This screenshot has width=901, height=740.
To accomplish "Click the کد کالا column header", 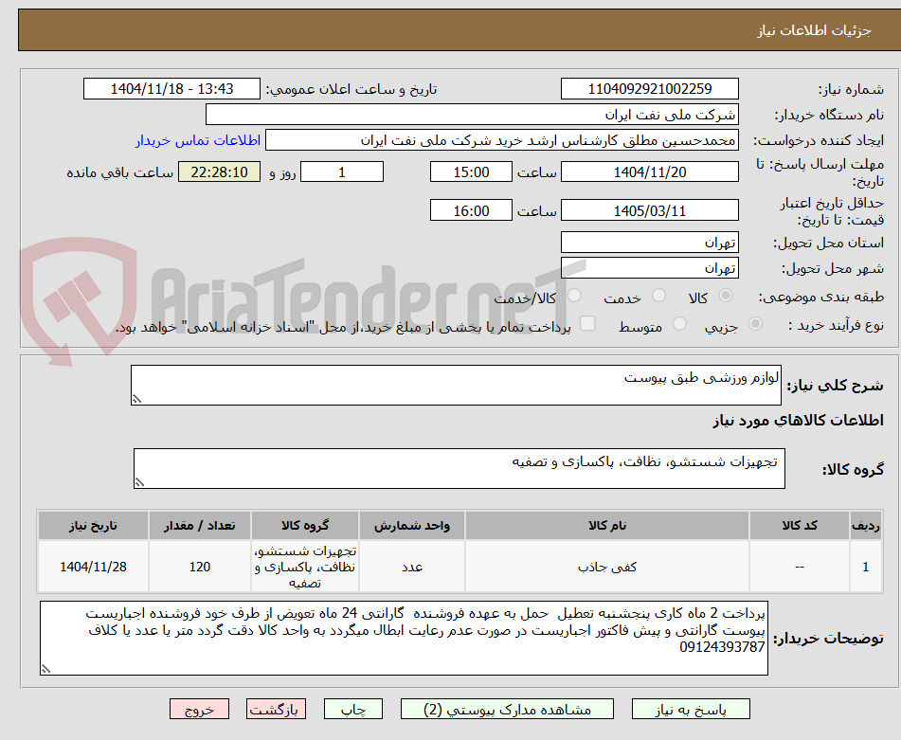I will pyautogui.click(x=800, y=526).
